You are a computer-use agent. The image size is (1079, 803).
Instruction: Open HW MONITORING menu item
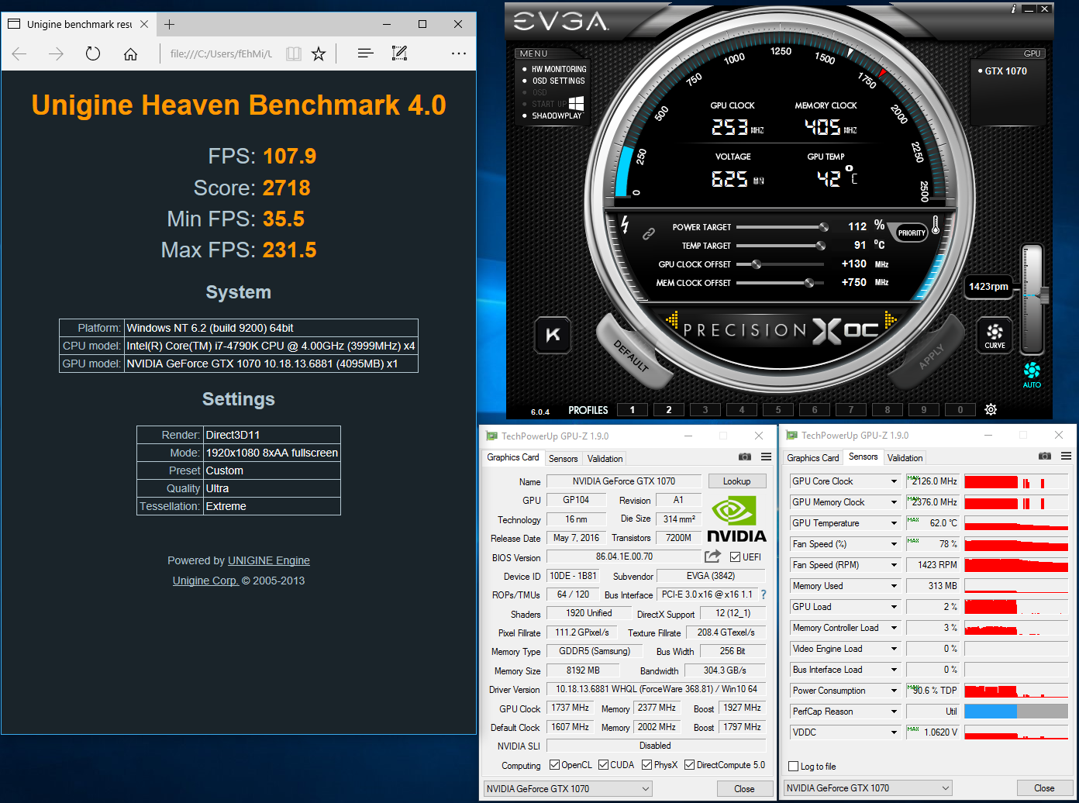point(559,69)
